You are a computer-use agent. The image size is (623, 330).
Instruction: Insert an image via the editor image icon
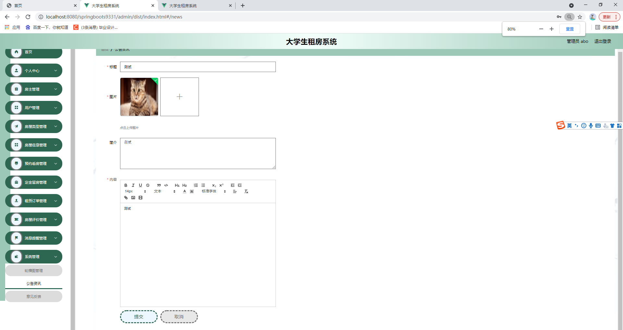[133, 198]
